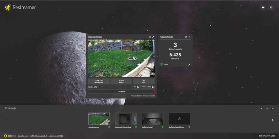Screen dimensions: 279x139
Task: Open the menu icon in top-right header
Action: pyautogui.click(x=271, y=8)
